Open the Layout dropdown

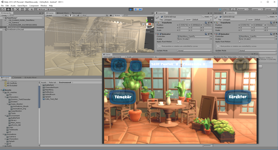coord(270,9)
